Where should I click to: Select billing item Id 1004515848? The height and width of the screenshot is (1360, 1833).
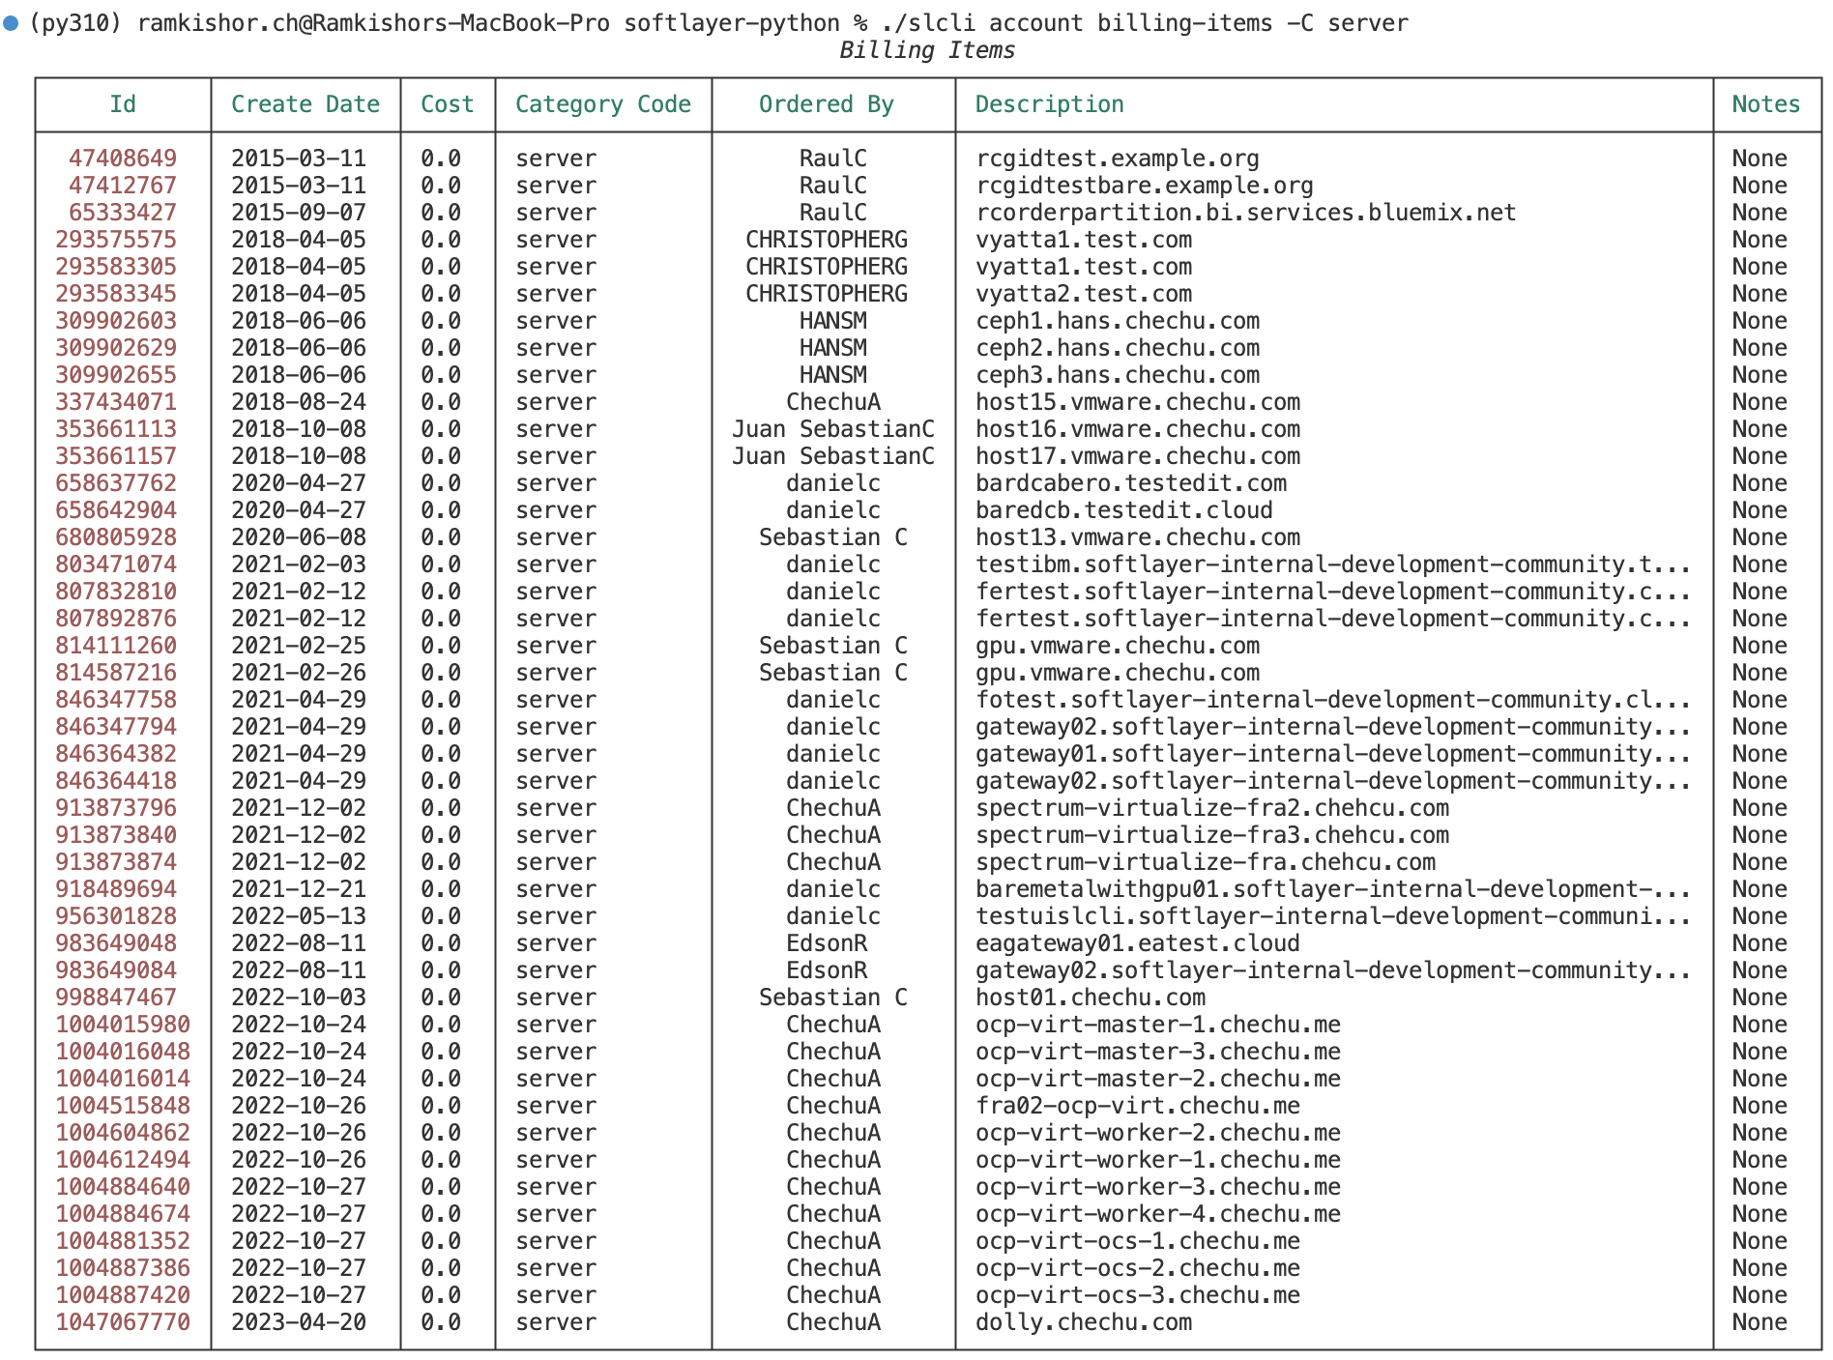pyautogui.click(x=123, y=1106)
